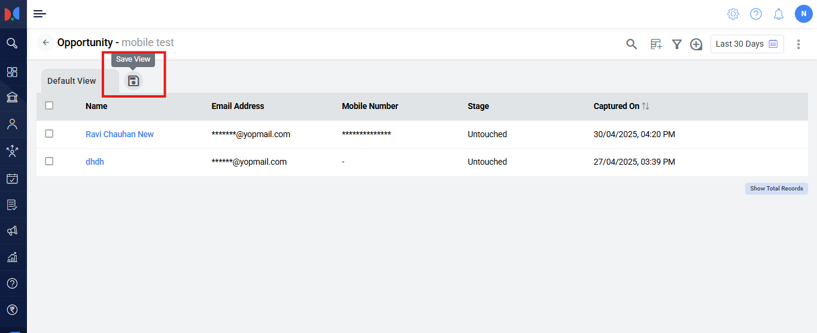Open the user profile avatar N
This screenshot has height=333, width=817.
coord(803,14)
